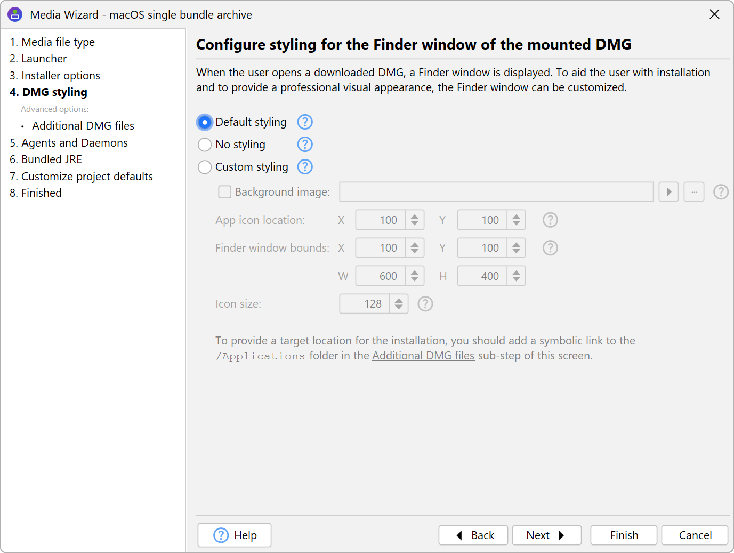Image resolution: width=734 pixels, height=553 pixels.
Task: Open the Bundled JRE step
Action: tap(52, 159)
